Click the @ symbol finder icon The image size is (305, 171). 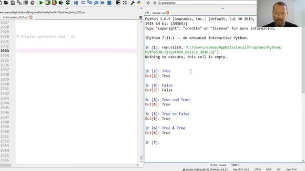coord(32,3)
